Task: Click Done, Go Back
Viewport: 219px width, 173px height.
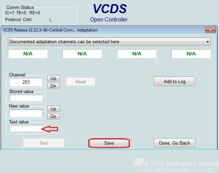Action: tap(174, 143)
